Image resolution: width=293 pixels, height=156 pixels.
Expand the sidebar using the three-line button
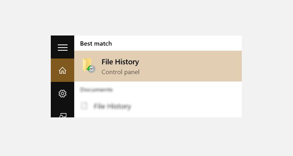point(63,48)
